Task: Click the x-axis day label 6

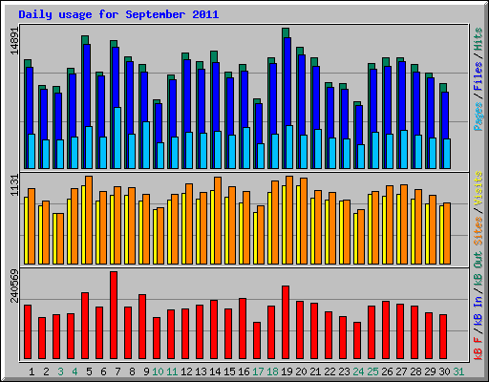Action: tap(103, 371)
